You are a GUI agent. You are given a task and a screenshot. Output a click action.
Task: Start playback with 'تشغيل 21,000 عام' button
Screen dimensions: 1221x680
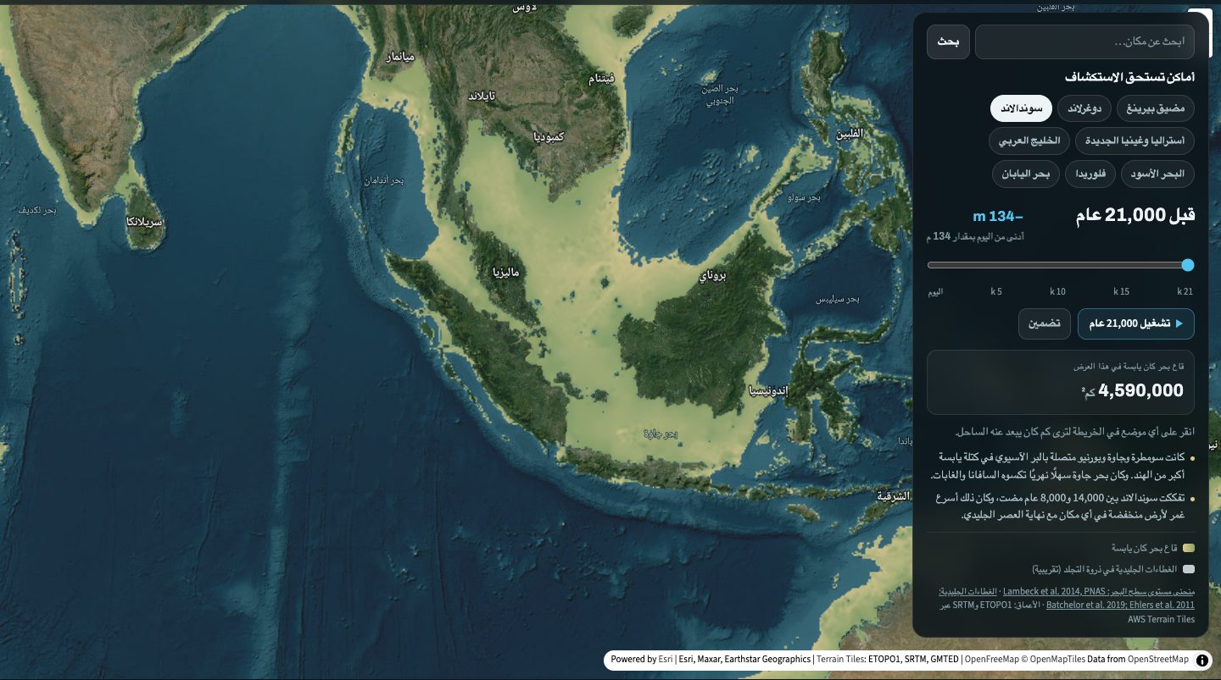1136,323
